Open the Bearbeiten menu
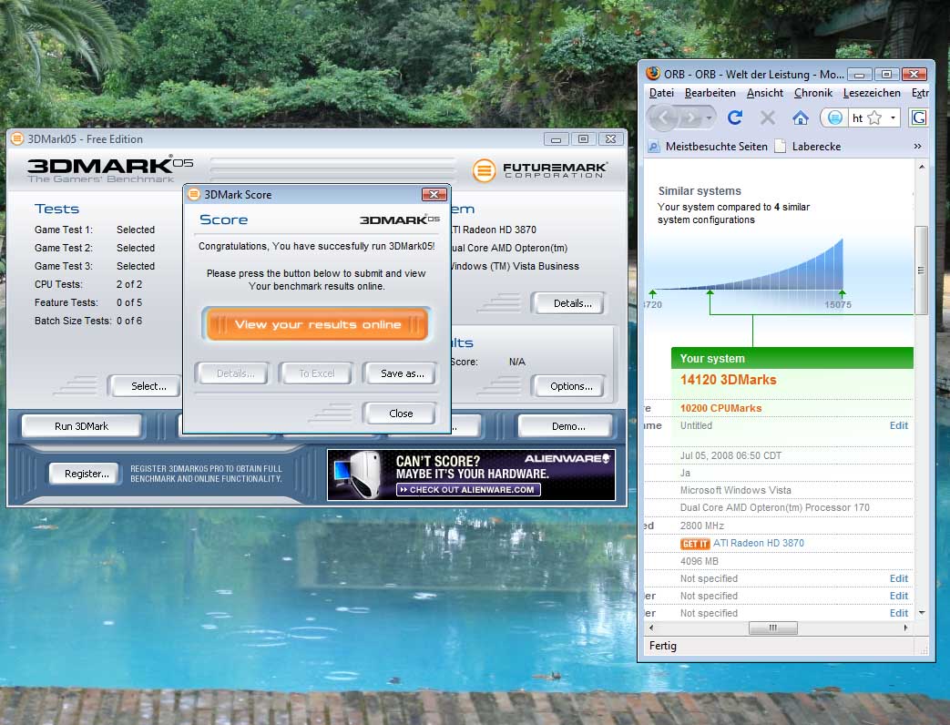Image resolution: width=950 pixels, height=725 pixels. pos(710,93)
